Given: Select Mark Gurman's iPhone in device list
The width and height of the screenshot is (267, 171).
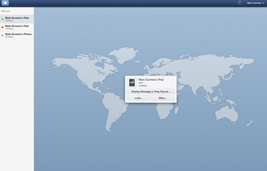Looking at the screenshot, I should point(17,35).
